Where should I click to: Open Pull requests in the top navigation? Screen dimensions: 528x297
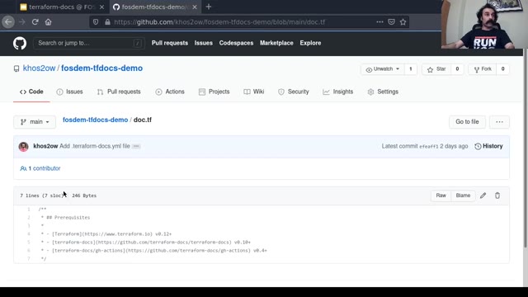[170, 43]
